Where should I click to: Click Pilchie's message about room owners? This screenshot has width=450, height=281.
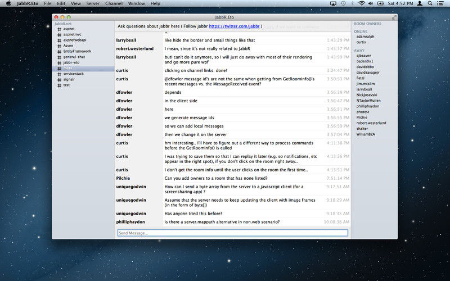point(216,178)
